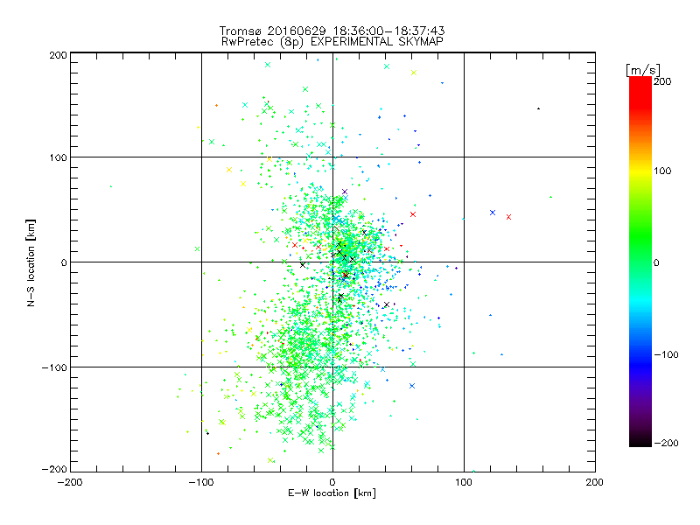The width and height of the screenshot is (700, 525).
Task: Click the colorbar label '-100'
Action: pos(666,354)
